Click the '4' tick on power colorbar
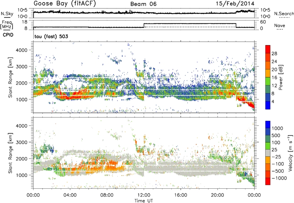The width and height of the screenshot is (294, 203). tap(273, 102)
